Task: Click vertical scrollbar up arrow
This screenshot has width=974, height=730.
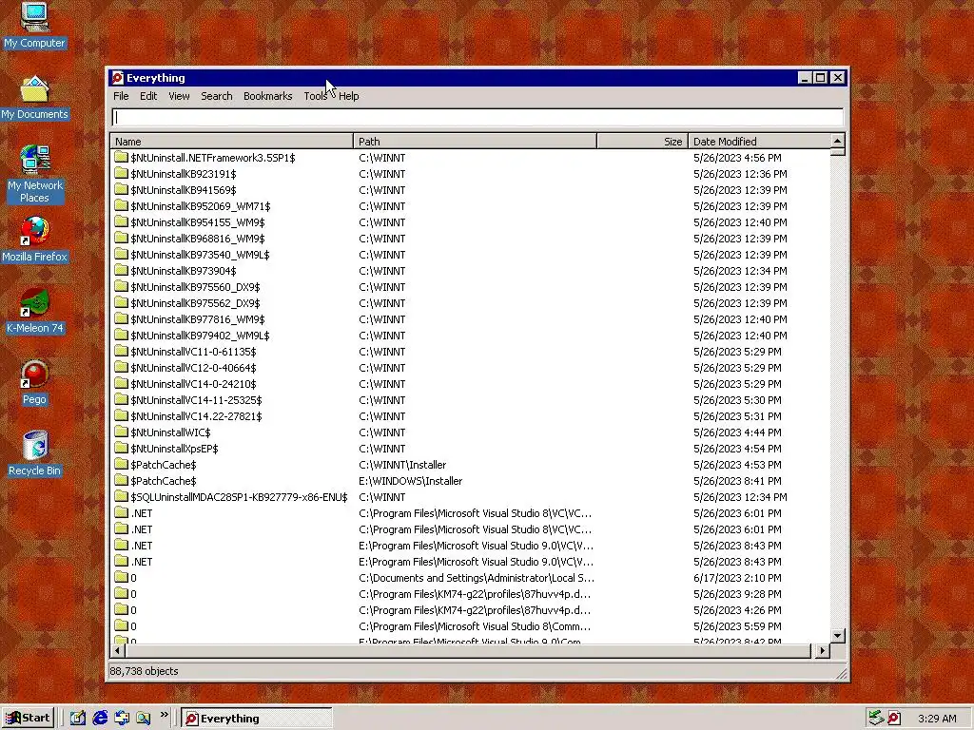Action: 837,141
